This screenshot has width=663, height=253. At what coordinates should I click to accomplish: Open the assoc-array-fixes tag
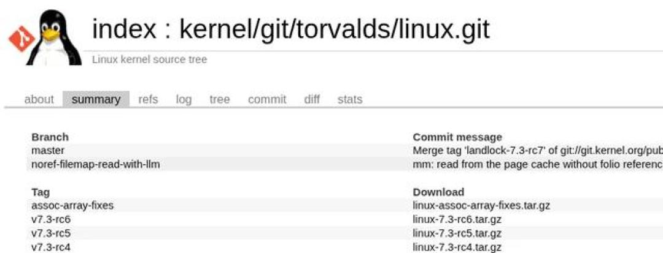(x=72, y=206)
